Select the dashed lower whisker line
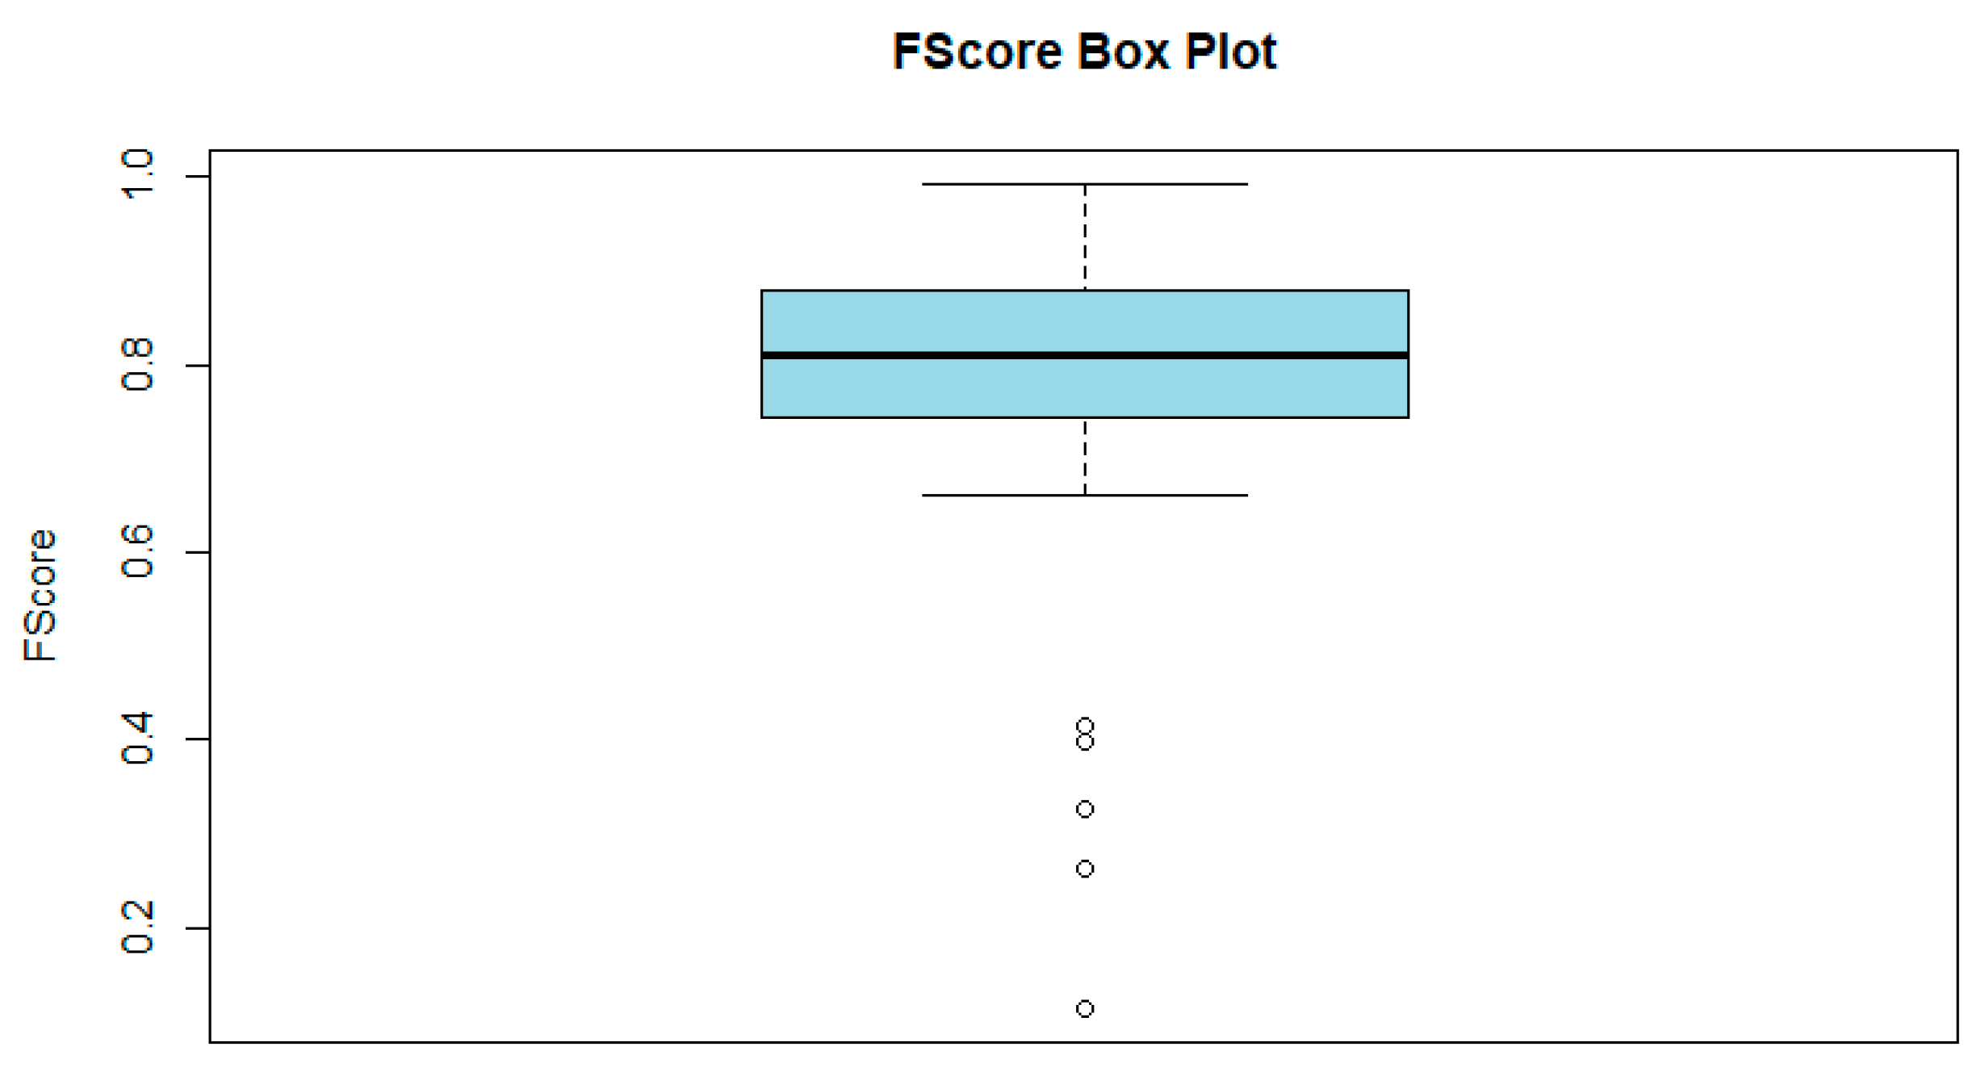The image size is (1985, 1076). 1085,456
